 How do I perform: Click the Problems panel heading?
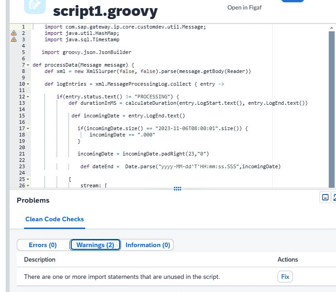pos(33,200)
